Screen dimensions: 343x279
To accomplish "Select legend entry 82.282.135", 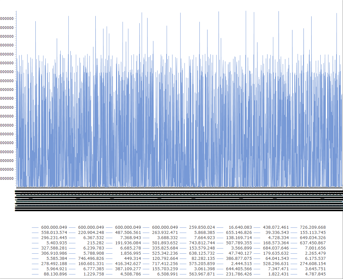I will tap(203, 259).
